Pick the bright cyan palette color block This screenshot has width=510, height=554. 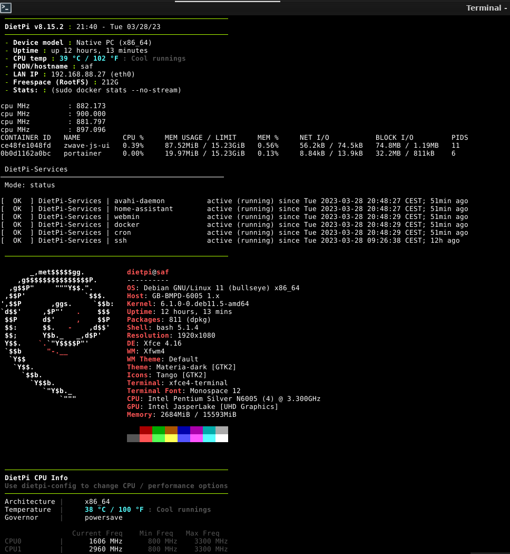[209, 438]
